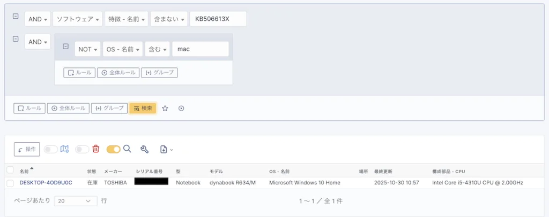Open the second AND operator dropdown
The image size is (549, 217).
pyautogui.click(x=38, y=42)
